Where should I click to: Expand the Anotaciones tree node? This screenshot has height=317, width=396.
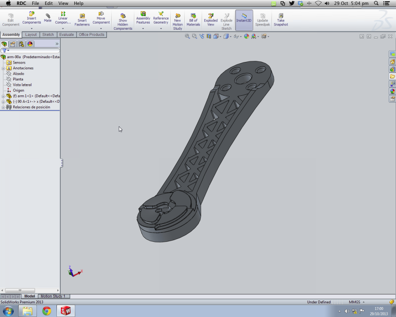click(x=3, y=68)
